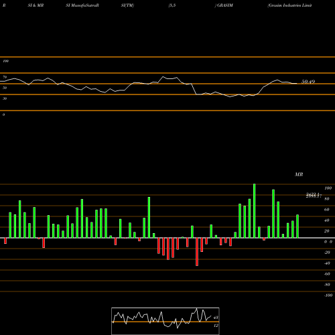This screenshot has height=335, width=335.
Task: Click the 80 label on MR right axis
Action: click(x=327, y=199)
